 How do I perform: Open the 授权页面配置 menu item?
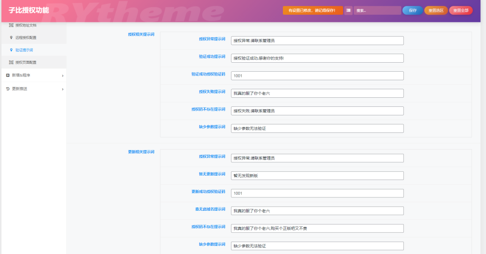[x=26, y=62]
